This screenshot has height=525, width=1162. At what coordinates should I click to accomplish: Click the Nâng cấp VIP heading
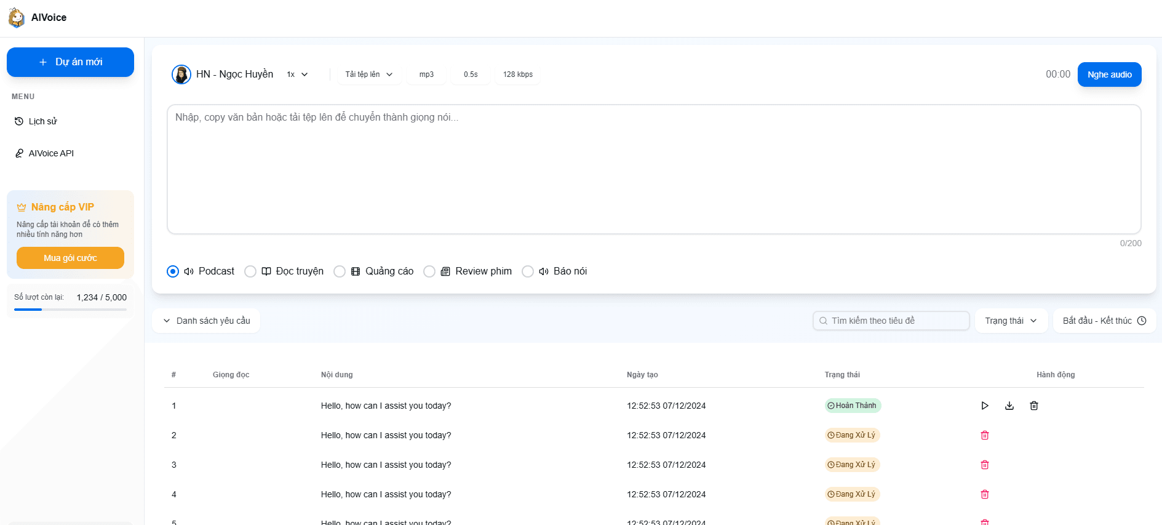point(63,207)
